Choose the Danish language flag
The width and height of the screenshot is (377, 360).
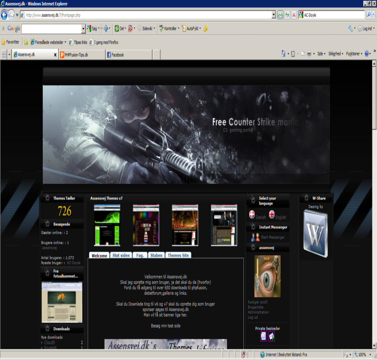[252, 214]
